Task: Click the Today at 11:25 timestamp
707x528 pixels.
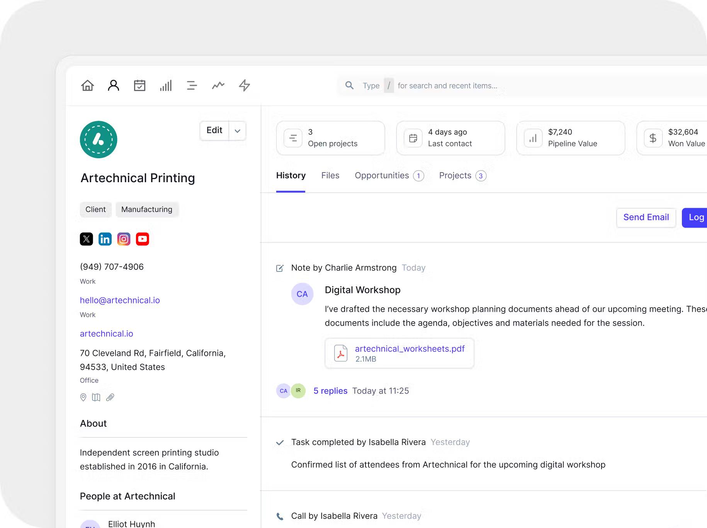Action: click(x=381, y=391)
